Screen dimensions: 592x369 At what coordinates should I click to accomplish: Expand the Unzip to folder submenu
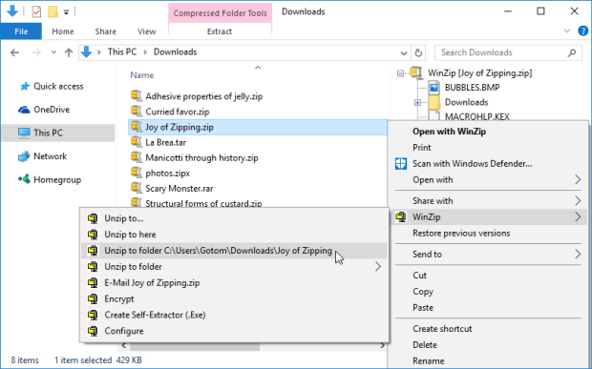coord(378,266)
